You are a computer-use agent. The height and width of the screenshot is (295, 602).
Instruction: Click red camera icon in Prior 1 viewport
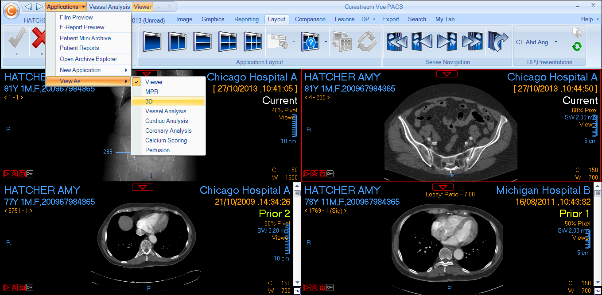[322, 287]
